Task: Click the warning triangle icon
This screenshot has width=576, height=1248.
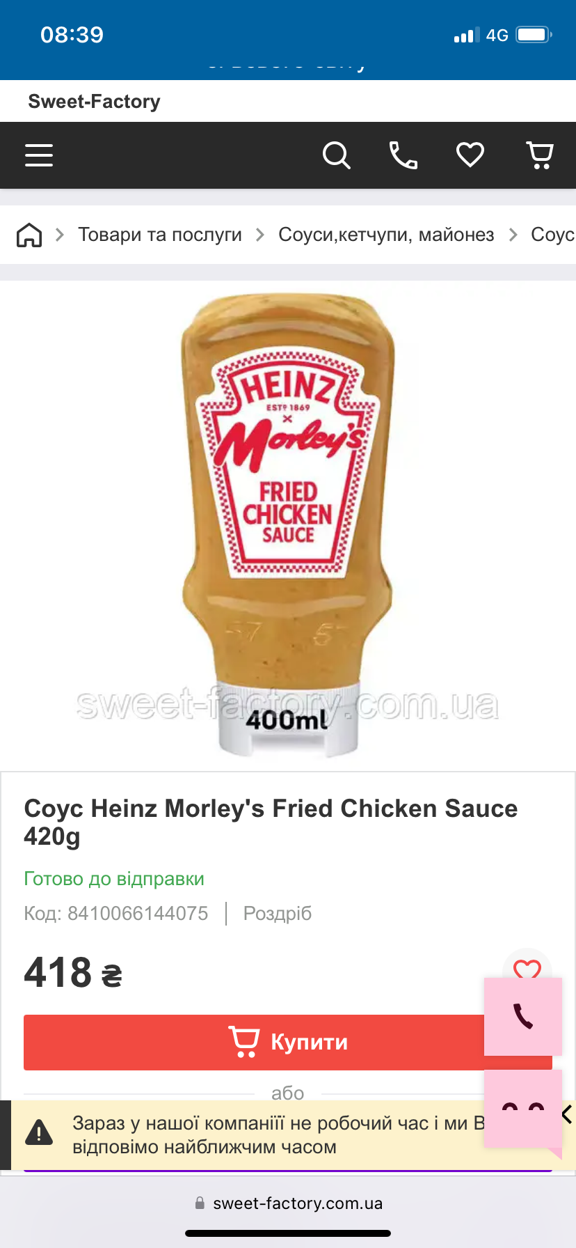Action: coord(39,1132)
